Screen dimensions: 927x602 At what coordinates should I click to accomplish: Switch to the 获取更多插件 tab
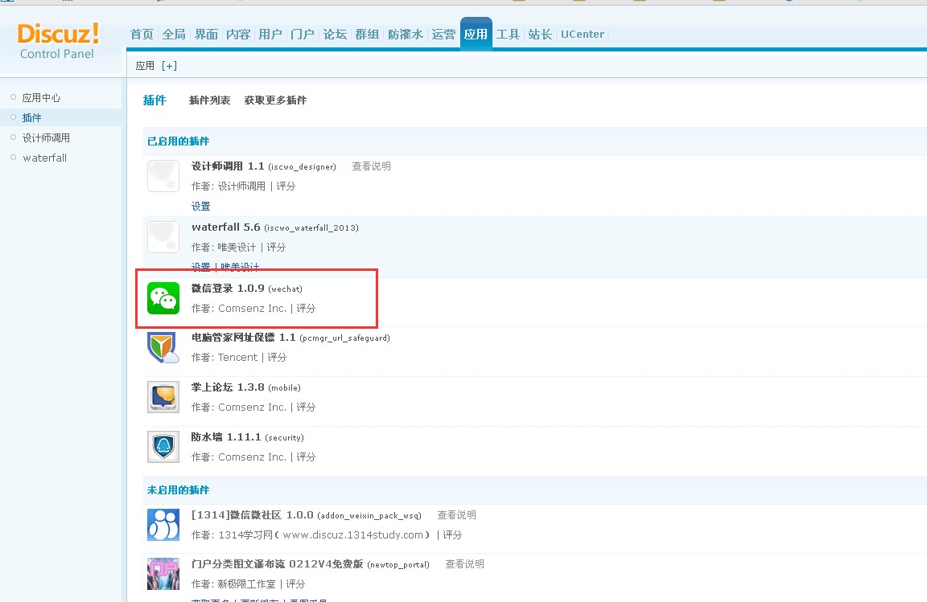click(x=275, y=100)
